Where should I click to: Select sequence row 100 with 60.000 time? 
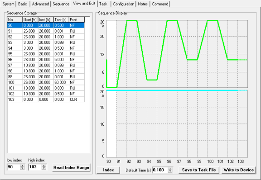(x=46, y=82)
